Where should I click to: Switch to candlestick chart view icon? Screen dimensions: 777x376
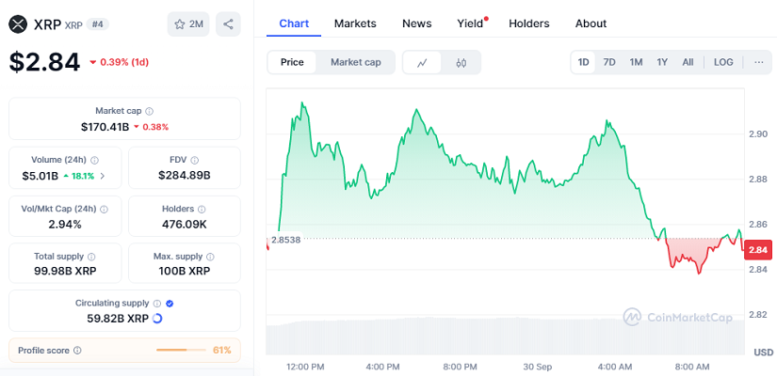coord(461,62)
